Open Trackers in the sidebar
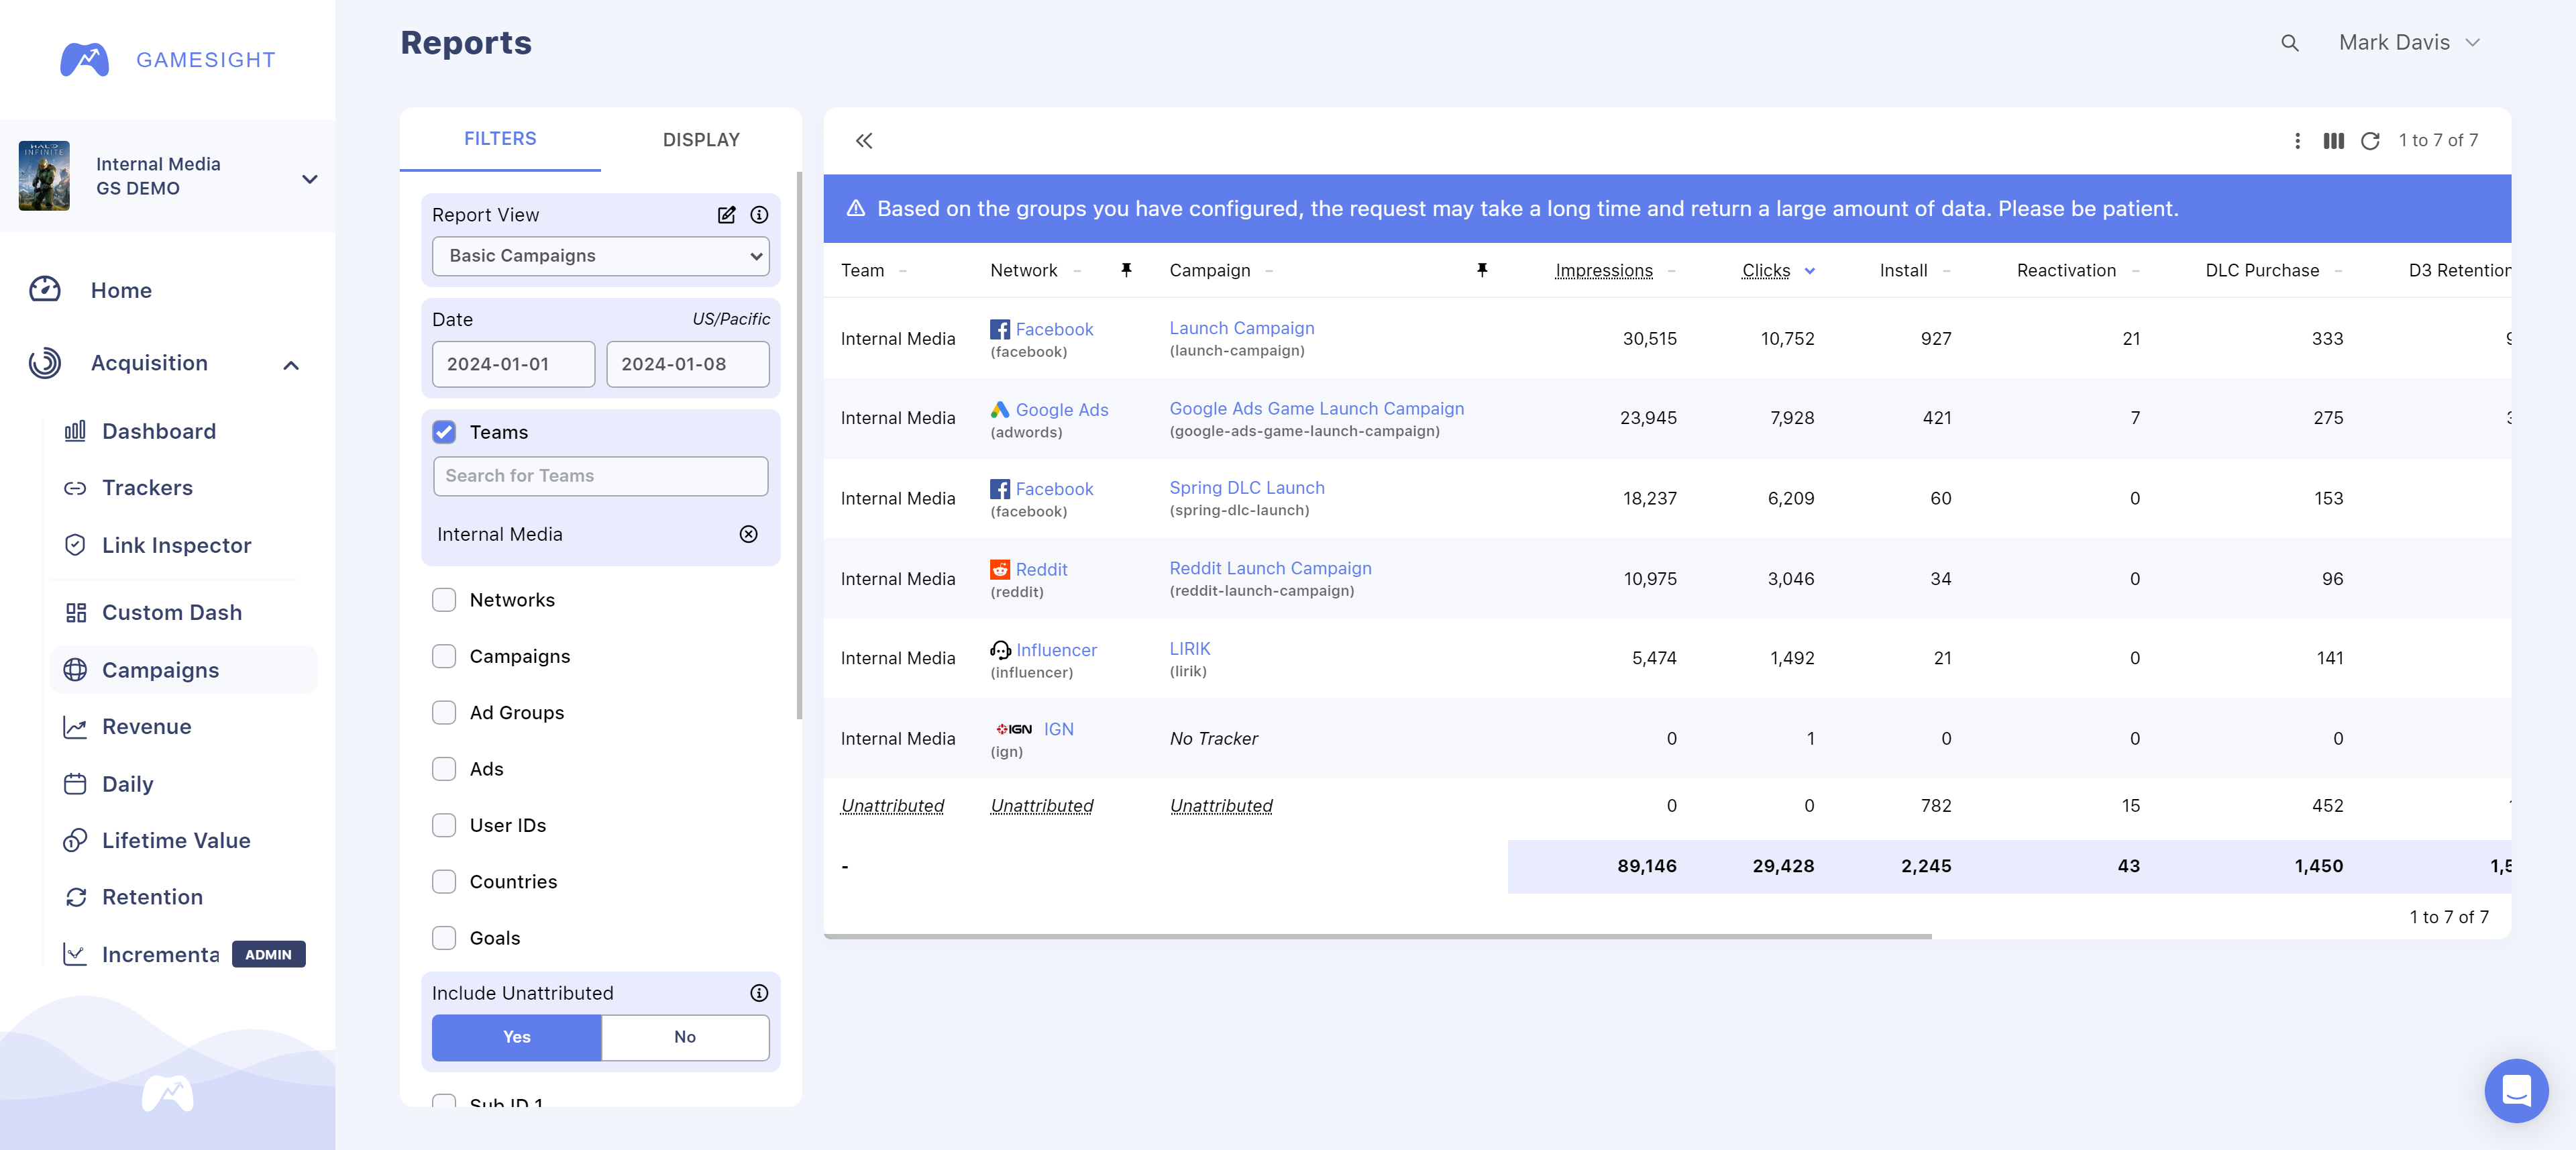Image resolution: width=2576 pixels, height=1150 pixels. tap(147, 488)
